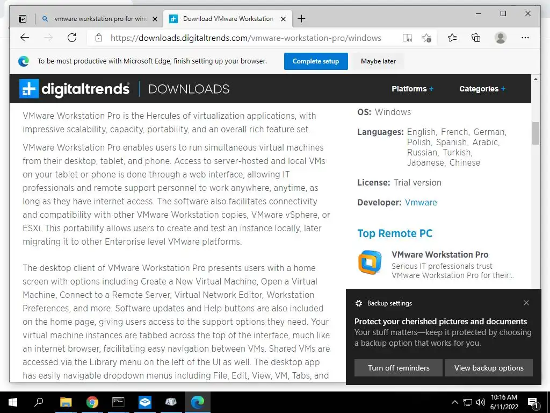
Task: Add this page to favorites star icon
Action: click(x=426, y=38)
